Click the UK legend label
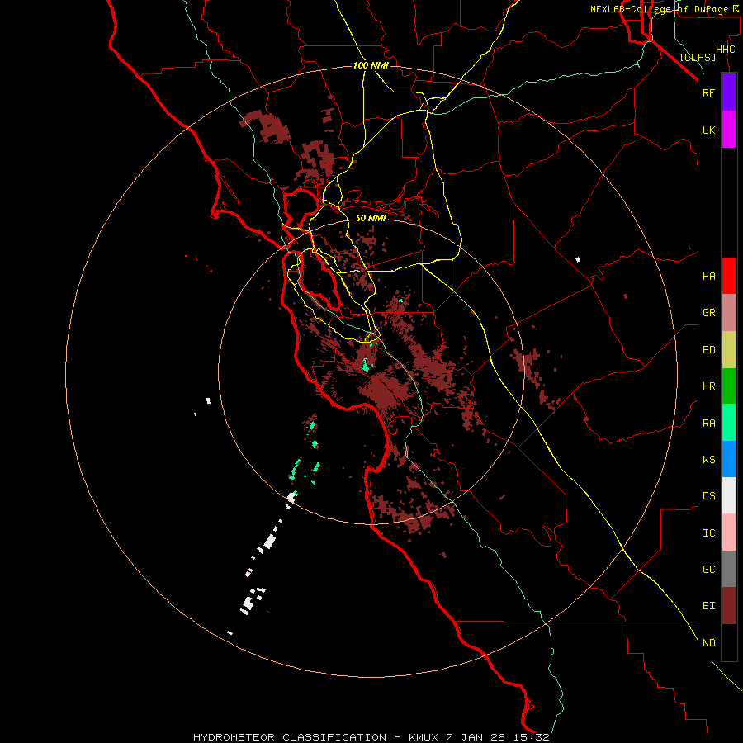The width and height of the screenshot is (743, 743). click(708, 130)
